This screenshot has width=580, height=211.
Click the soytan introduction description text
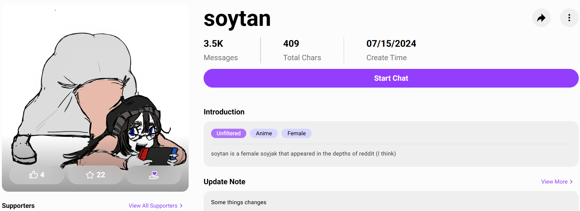(303, 154)
